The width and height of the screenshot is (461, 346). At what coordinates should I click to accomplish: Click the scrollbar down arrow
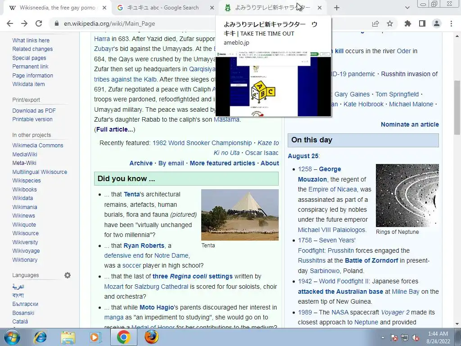point(457,324)
